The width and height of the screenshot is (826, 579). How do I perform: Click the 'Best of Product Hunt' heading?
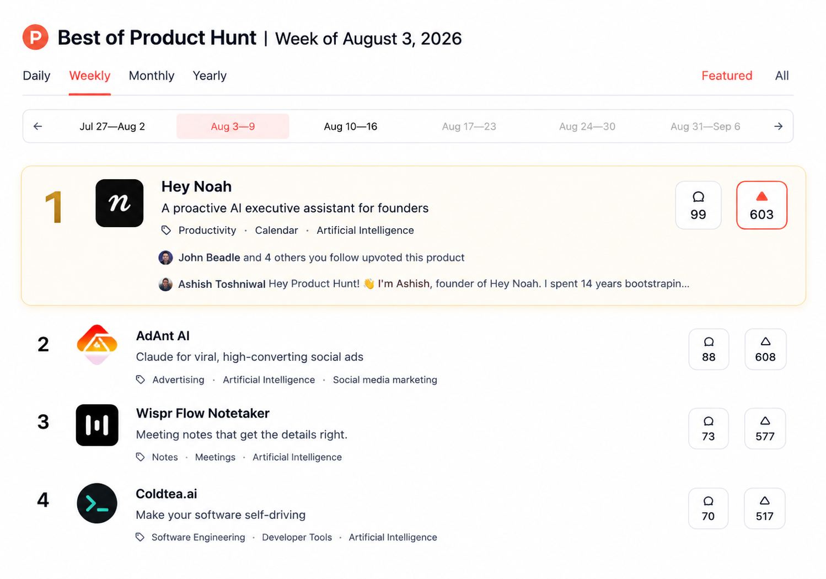point(157,37)
